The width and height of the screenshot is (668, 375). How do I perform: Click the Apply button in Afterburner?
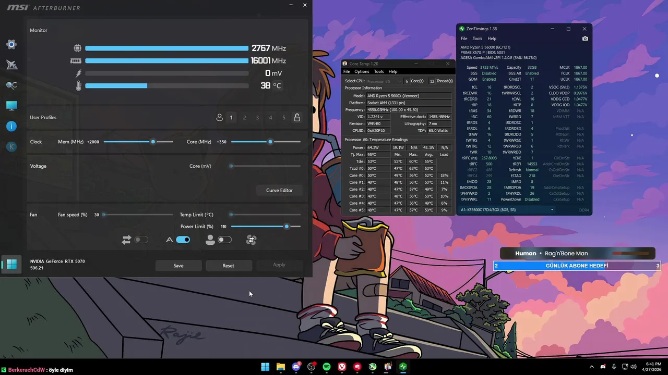click(279, 265)
